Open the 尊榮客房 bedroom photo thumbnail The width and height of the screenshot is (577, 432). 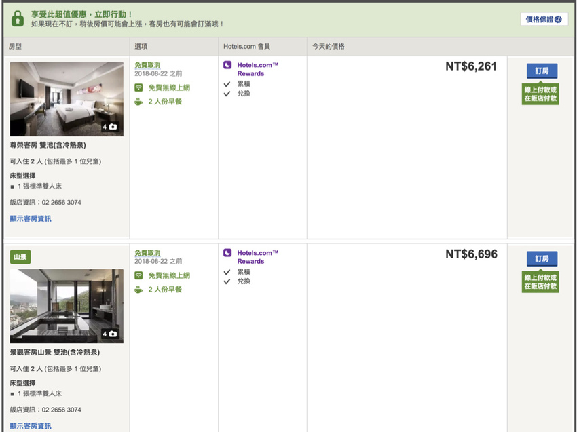67,99
